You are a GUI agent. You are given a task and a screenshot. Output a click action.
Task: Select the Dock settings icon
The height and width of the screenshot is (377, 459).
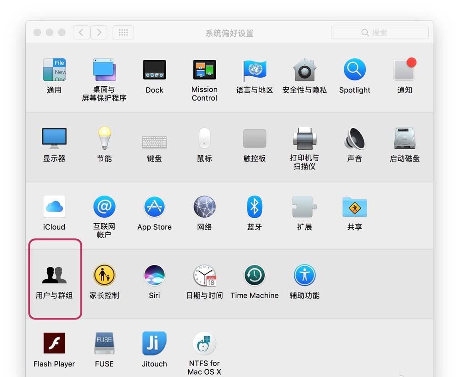154,69
